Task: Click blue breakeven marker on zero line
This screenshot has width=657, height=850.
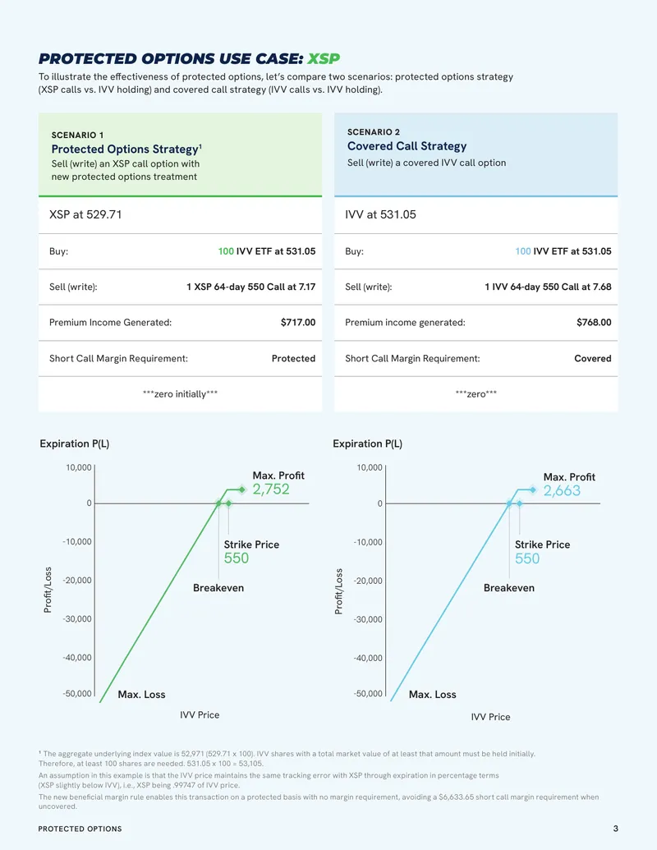Action: [509, 503]
